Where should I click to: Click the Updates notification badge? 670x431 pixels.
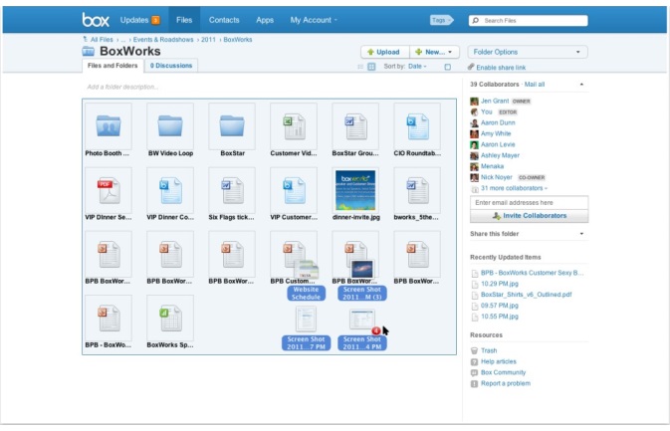point(156,20)
